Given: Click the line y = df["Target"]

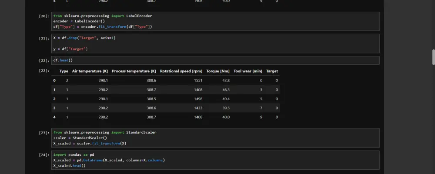Looking at the screenshot, I should pos(70,49).
